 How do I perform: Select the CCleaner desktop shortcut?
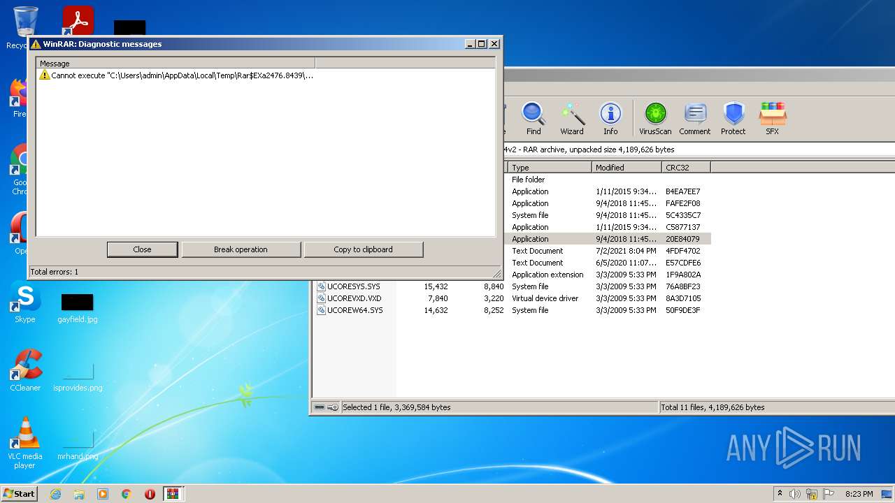click(x=25, y=370)
